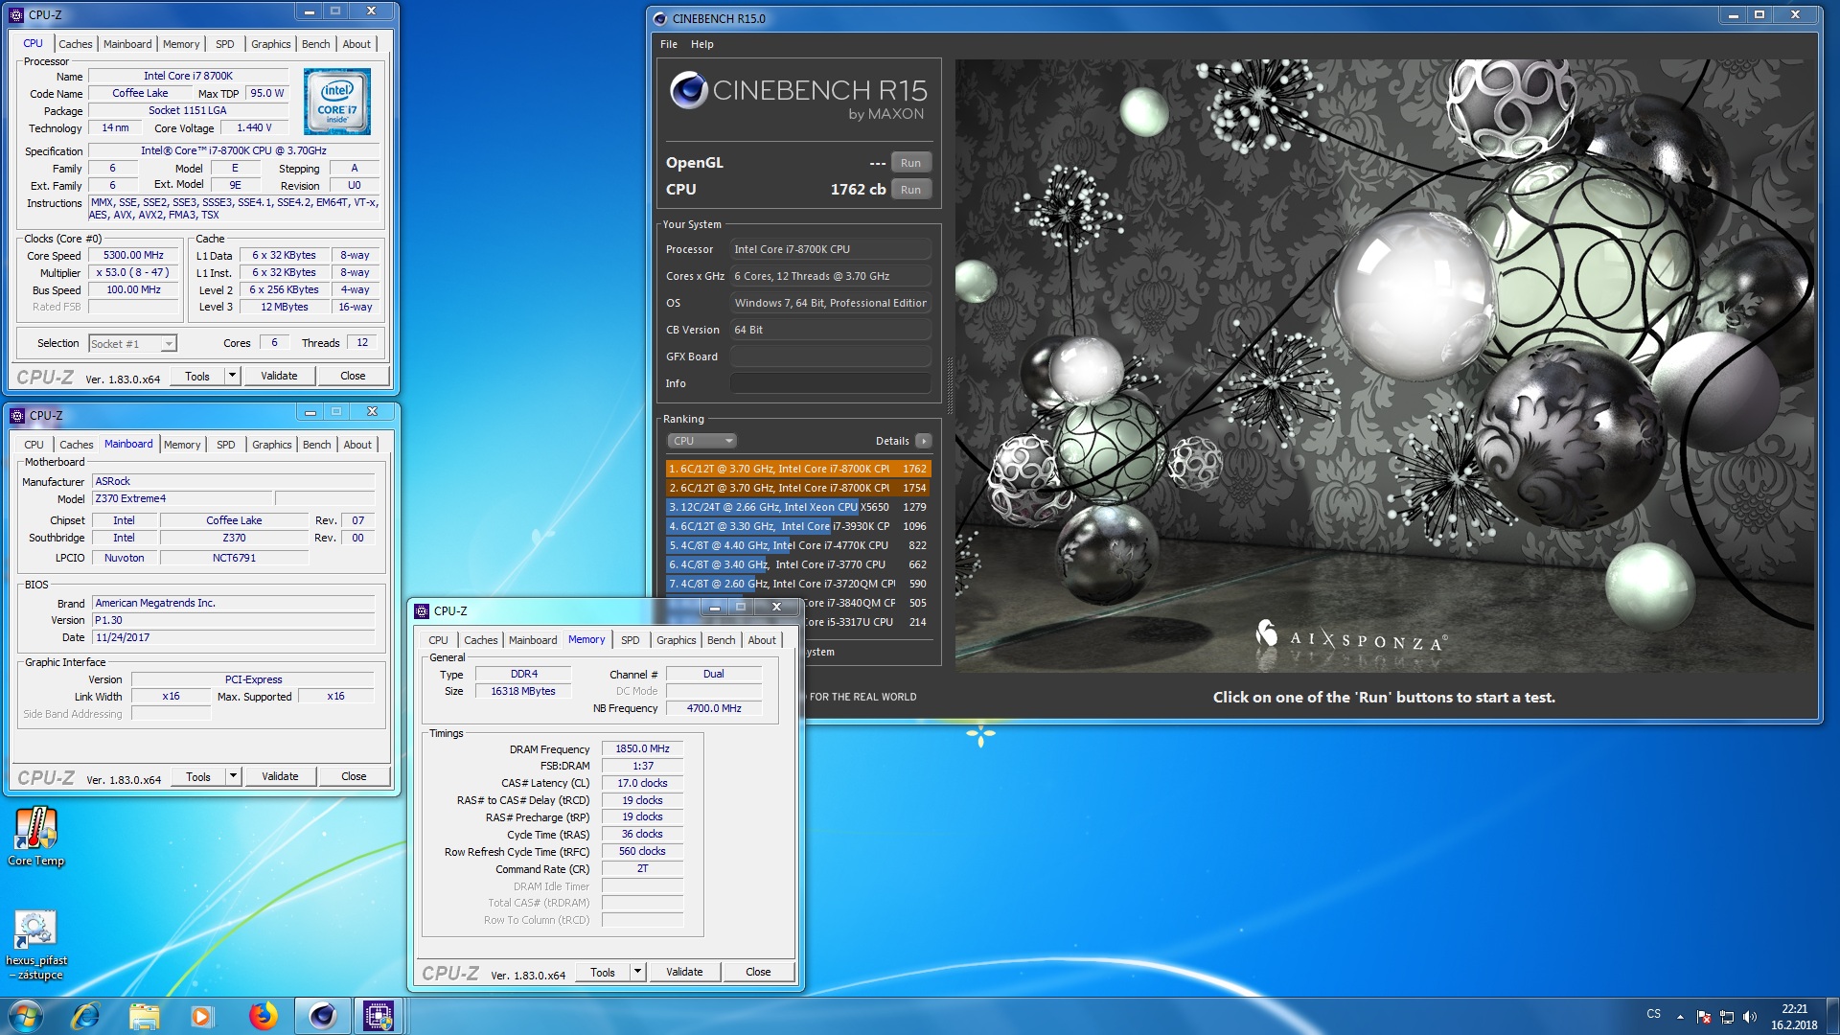Screen dimensions: 1840x1035
Task: Select ranking row for i7-3930K
Action: pos(798,526)
